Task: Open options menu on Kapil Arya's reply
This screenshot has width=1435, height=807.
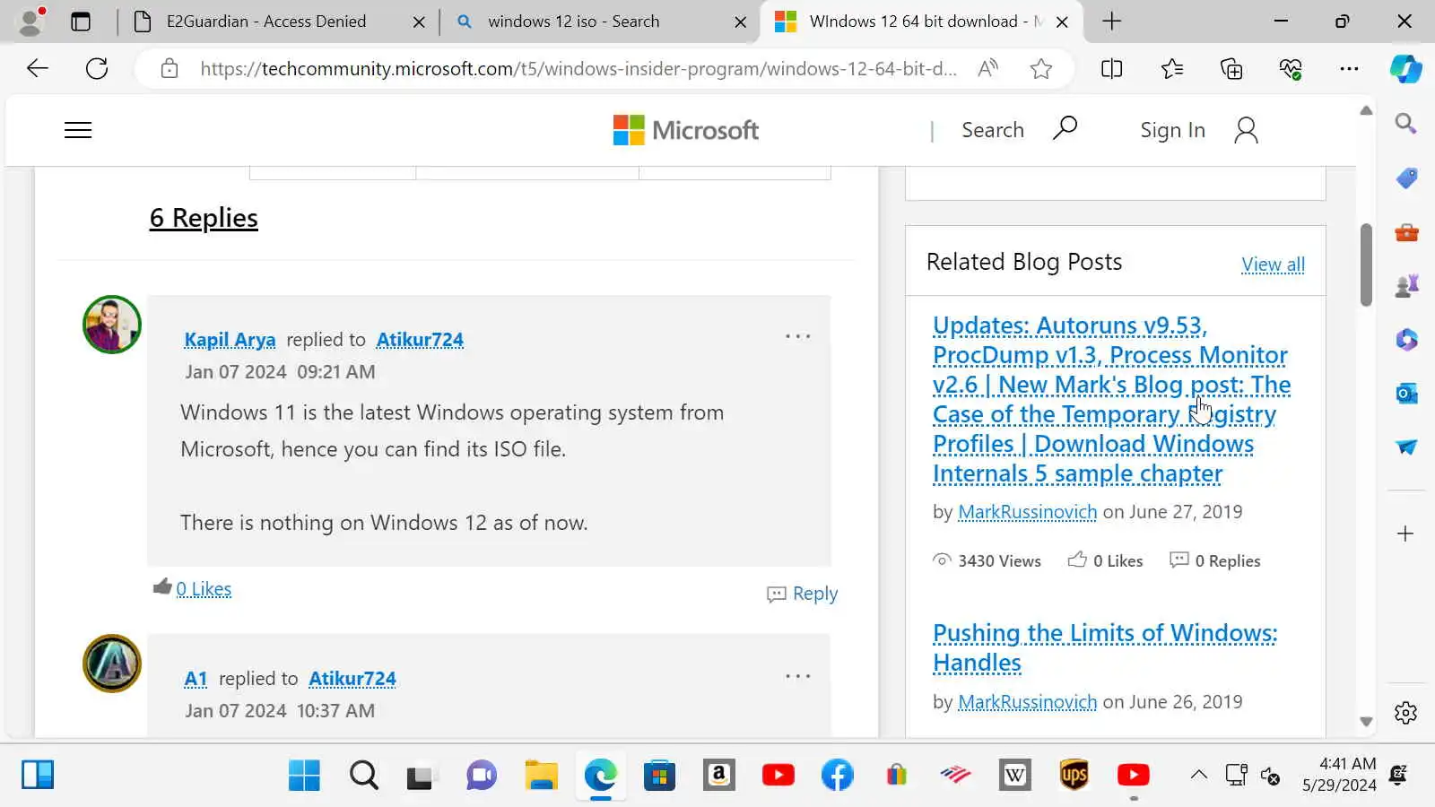Action: tap(797, 336)
